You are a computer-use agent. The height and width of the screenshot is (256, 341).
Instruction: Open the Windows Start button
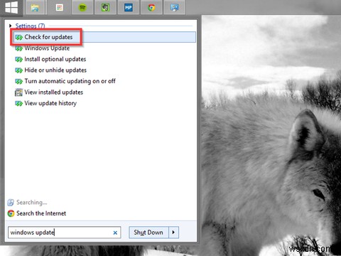pos(11,8)
